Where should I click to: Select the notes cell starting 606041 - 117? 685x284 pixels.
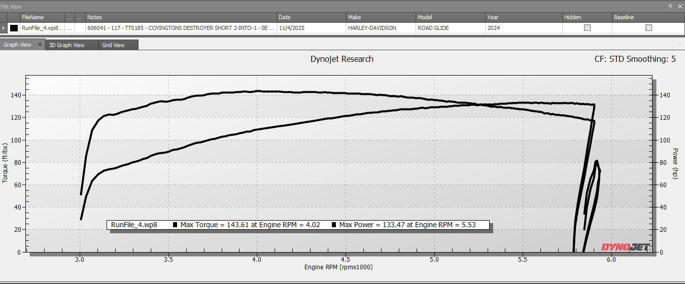182,28
